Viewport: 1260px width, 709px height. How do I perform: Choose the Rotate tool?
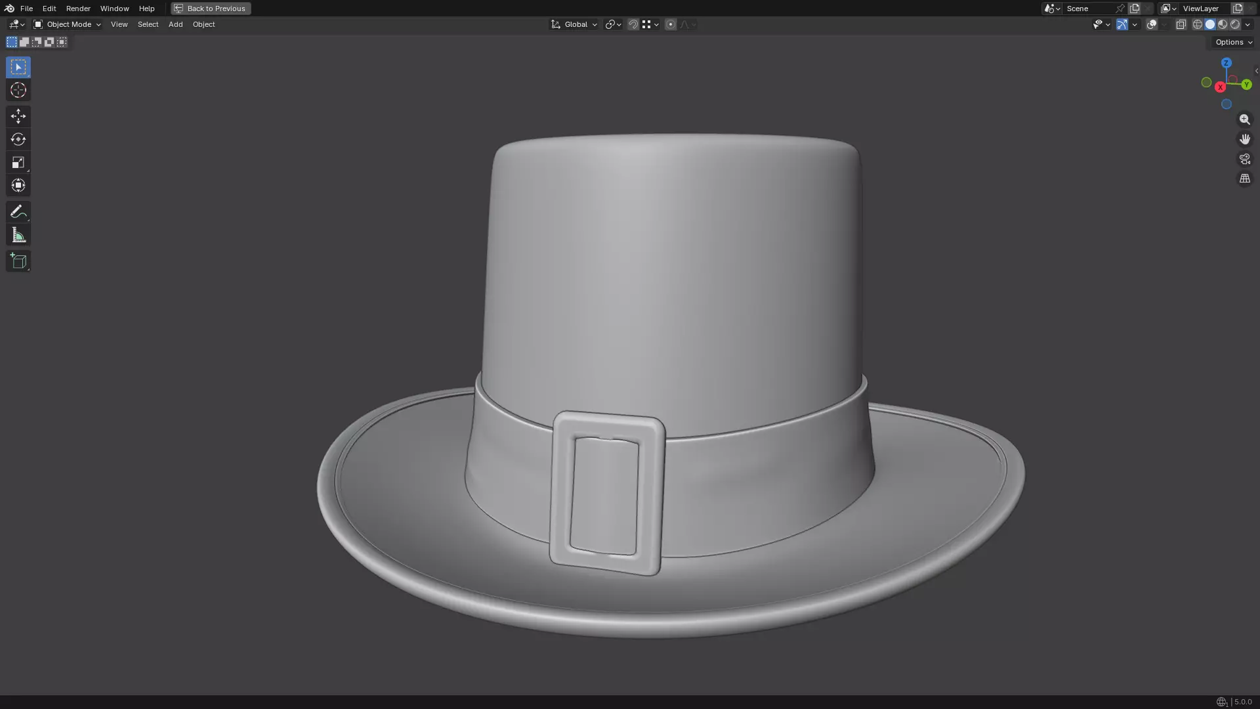[x=18, y=139]
